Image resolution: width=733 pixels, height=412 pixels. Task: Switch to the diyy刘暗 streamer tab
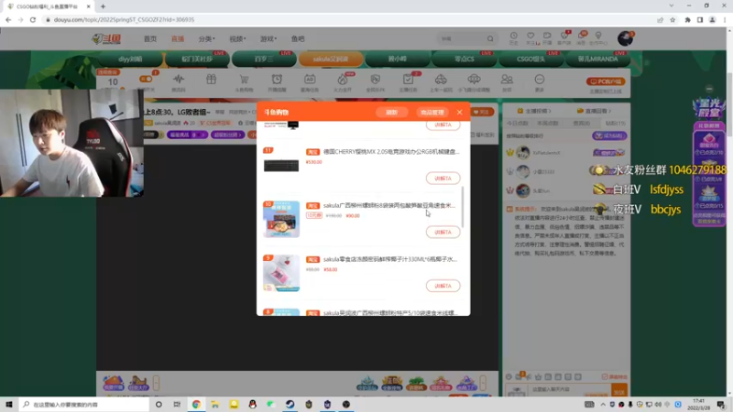(x=130, y=60)
